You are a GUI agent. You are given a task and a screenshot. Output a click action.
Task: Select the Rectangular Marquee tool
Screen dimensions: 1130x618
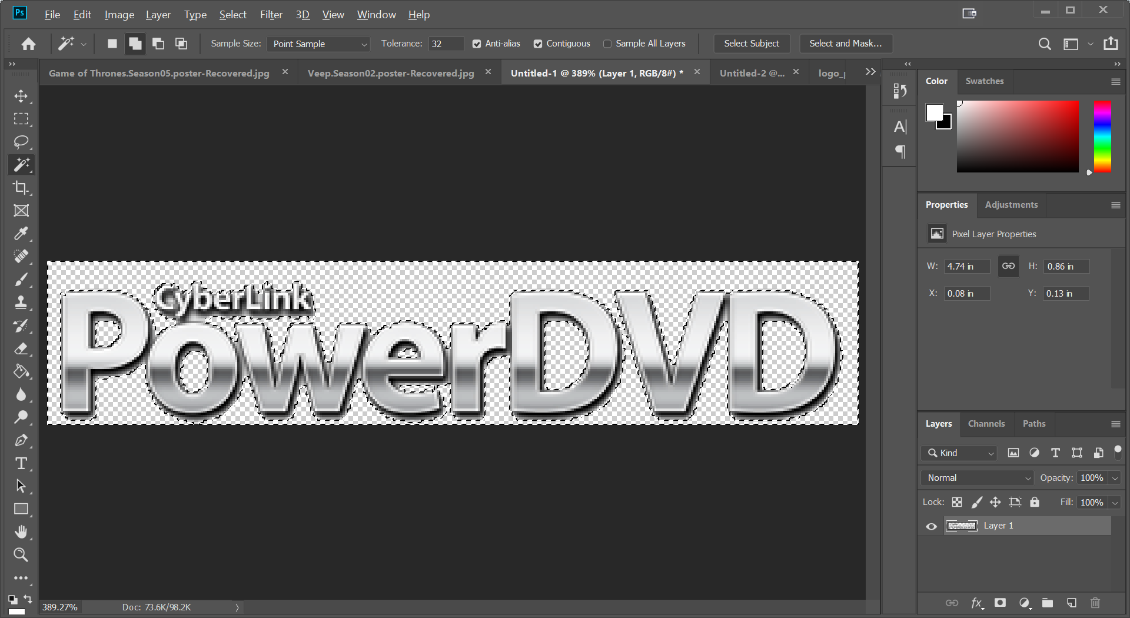click(x=21, y=119)
